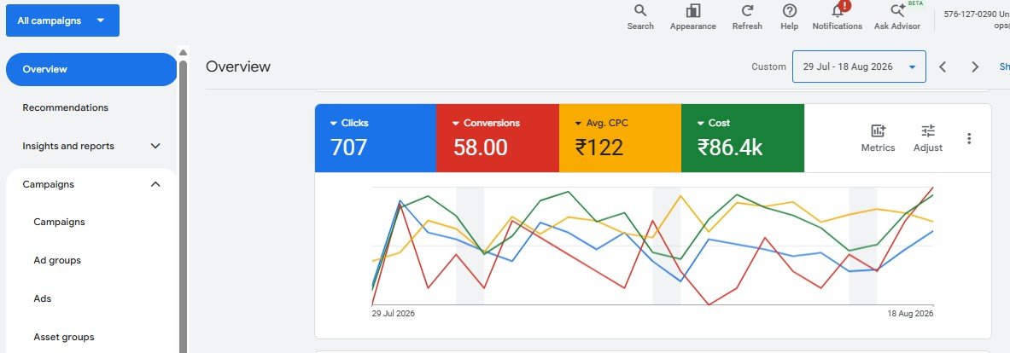Click the green Cost ₹86.4k tile
Viewport: 1010px width, 353px height.
point(743,138)
